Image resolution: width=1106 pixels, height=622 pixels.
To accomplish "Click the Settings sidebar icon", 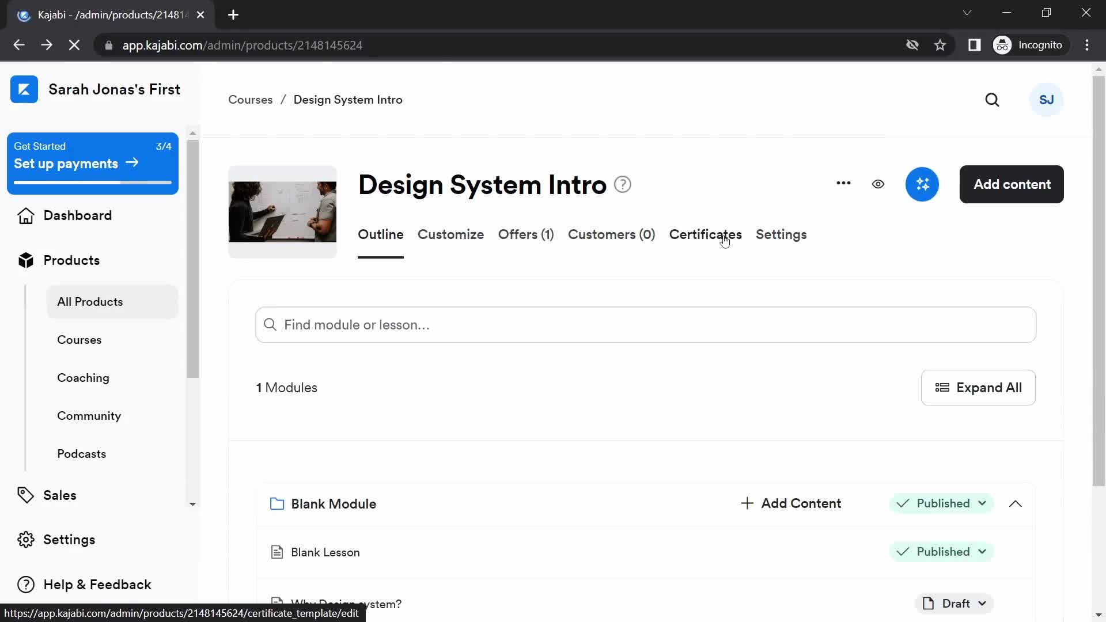I will click(x=26, y=539).
